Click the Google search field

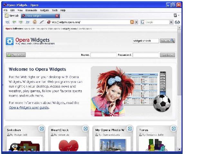click(156, 22)
